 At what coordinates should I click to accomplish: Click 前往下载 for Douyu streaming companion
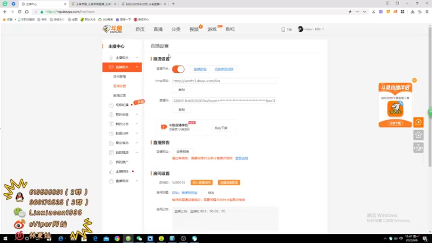[x=221, y=128]
